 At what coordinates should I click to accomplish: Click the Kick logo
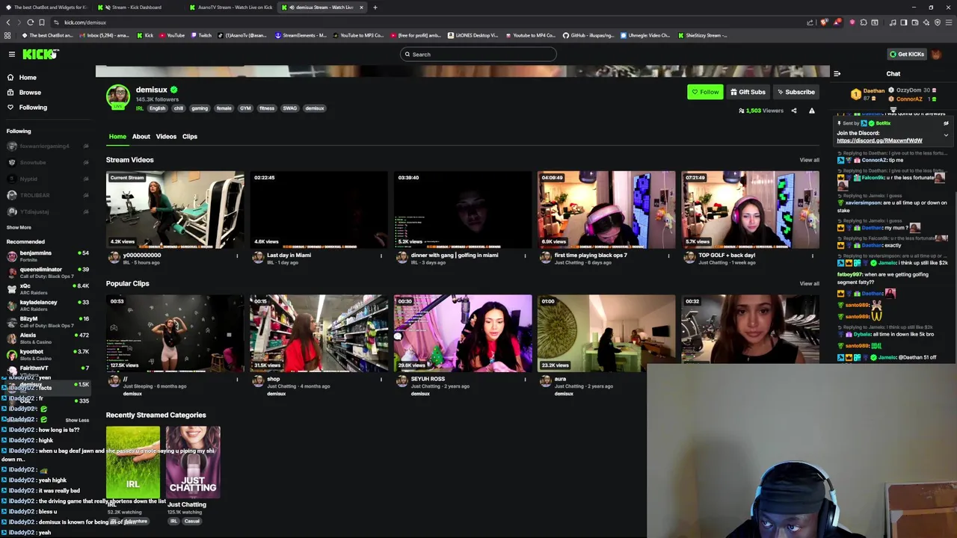[x=39, y=54]
